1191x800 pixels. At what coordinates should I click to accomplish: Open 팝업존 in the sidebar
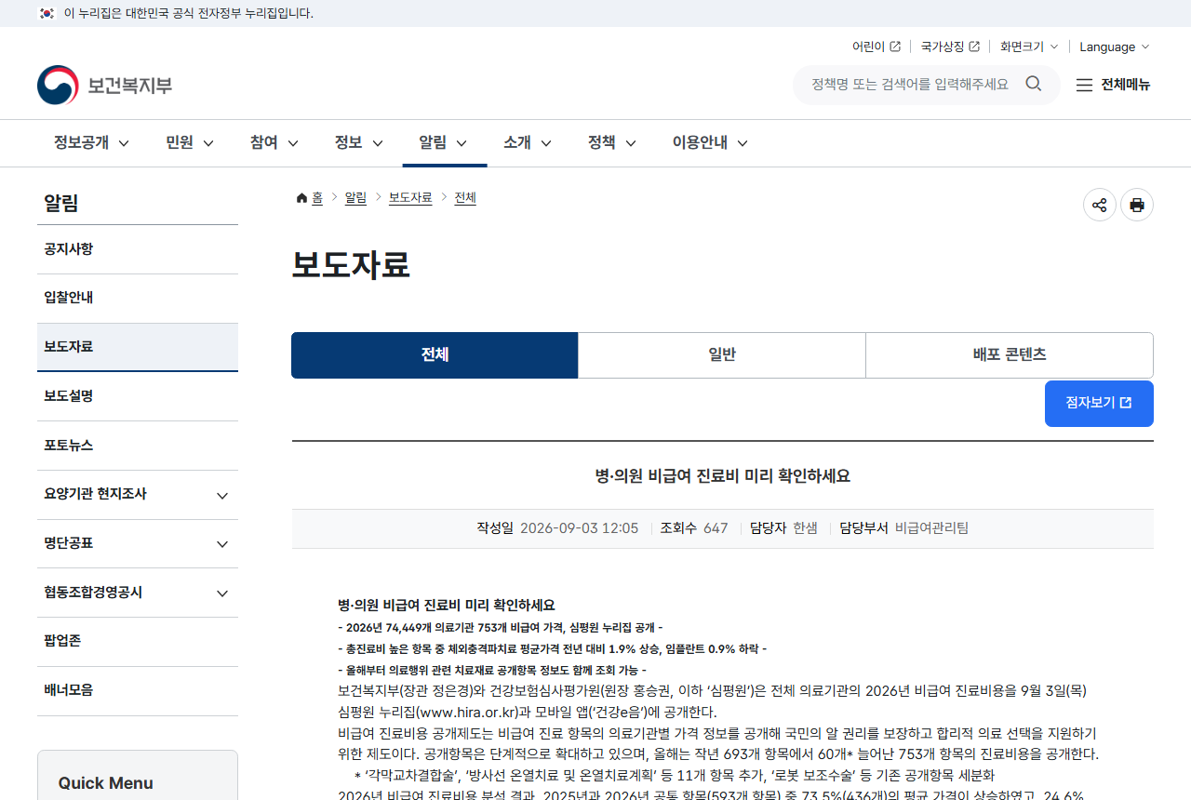tap(138, 642)
